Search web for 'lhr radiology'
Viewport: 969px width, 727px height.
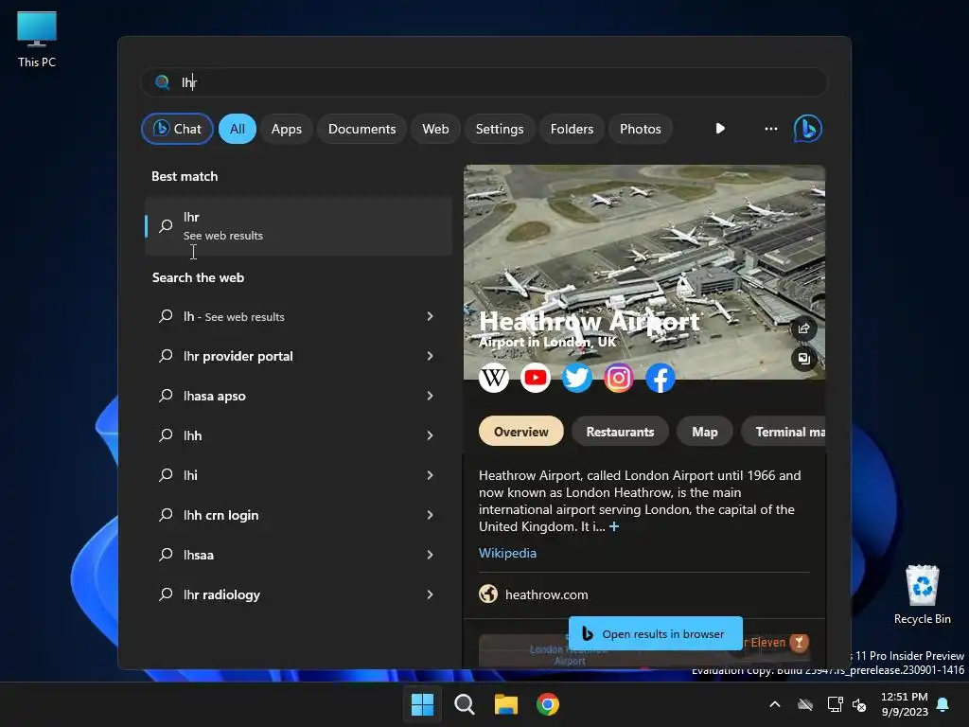[298, 594]
